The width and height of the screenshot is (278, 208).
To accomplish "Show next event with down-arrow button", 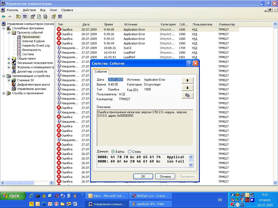I will [187, 88].
